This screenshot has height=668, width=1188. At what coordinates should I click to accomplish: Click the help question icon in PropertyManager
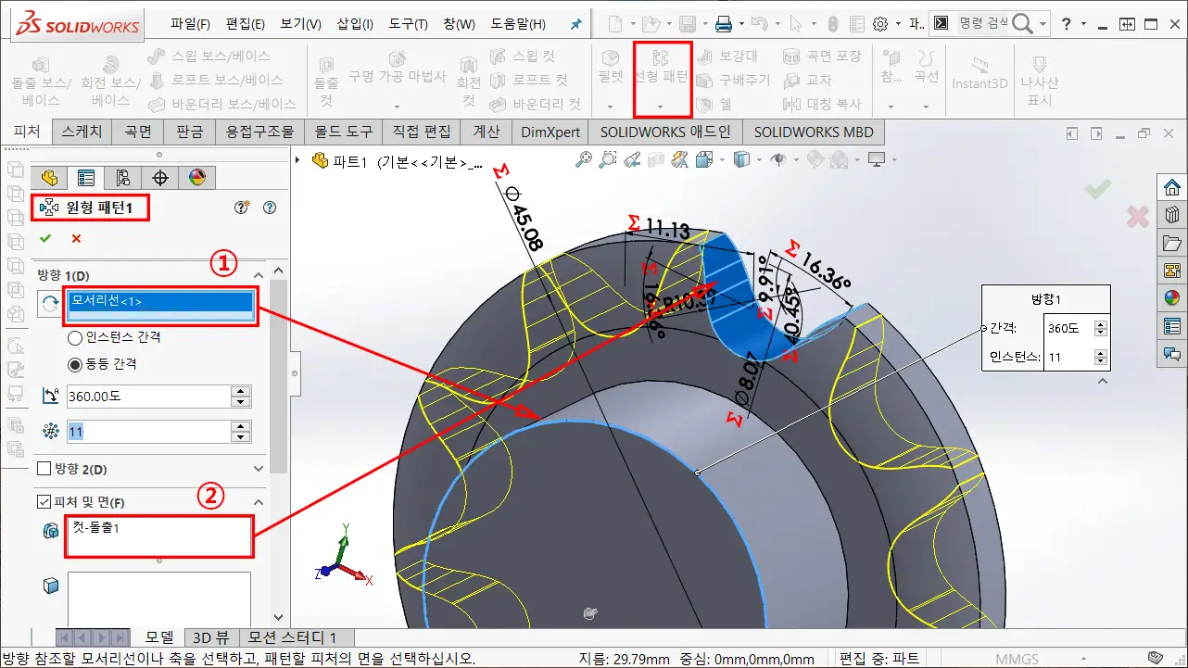(x=270, y=208)
